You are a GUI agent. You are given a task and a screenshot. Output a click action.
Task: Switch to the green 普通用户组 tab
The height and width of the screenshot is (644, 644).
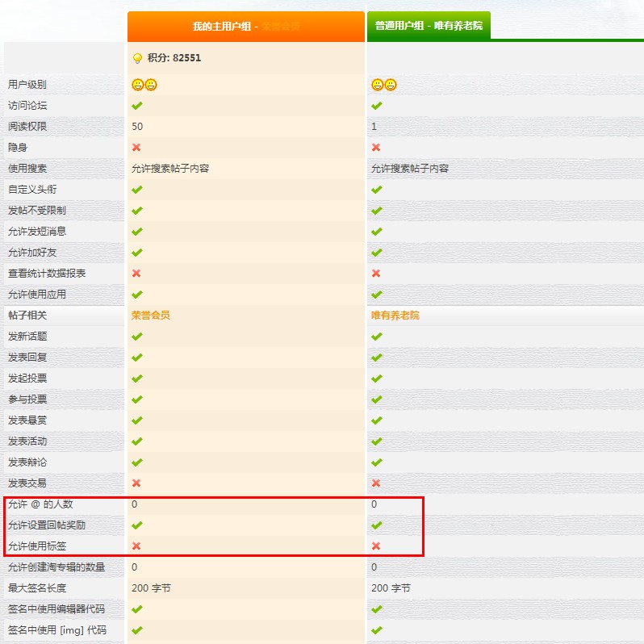point(429,26)
